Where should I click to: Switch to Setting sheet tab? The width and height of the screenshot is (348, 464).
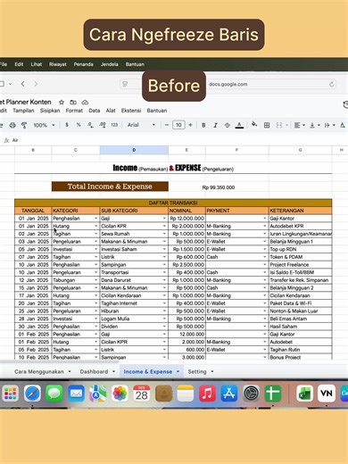pos(197,371)
